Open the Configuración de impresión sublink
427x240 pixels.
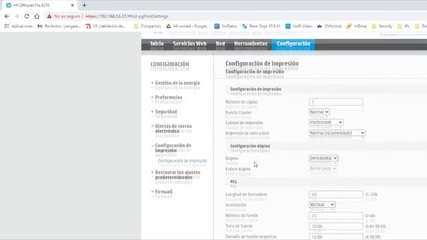[182, 161]
